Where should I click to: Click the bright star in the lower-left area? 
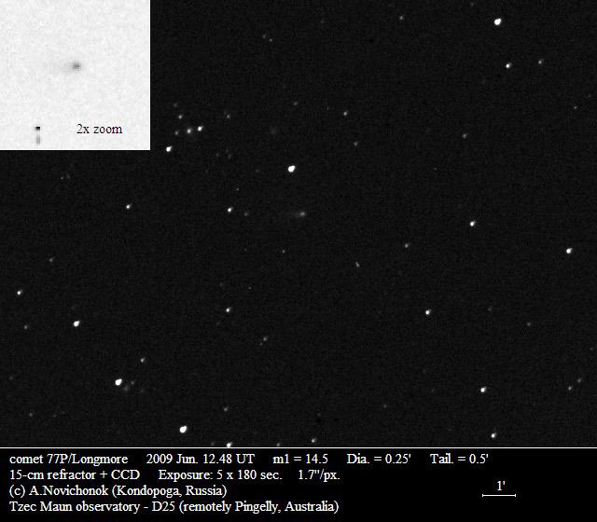point(118,382)
